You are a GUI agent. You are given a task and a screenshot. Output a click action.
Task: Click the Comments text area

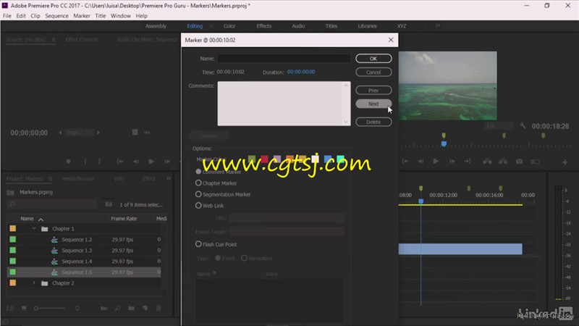coord(284,104)
